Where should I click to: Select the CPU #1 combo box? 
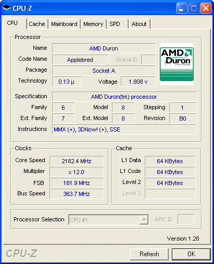(108, 220)
